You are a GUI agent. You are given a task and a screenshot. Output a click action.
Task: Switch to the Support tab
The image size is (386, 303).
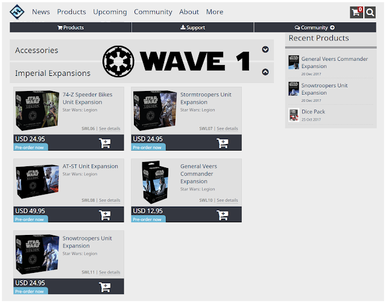193,27
